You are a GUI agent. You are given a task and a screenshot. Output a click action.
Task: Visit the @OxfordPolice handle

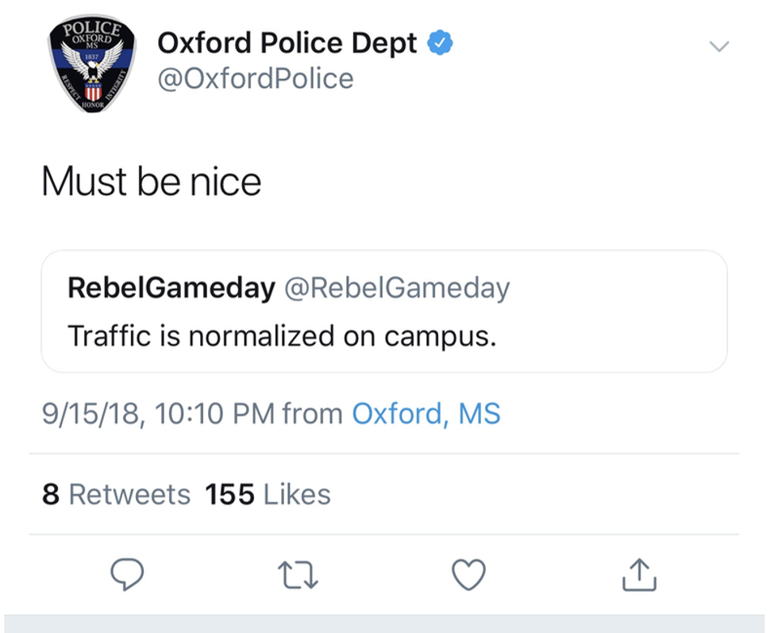click(x=256, y=79)
